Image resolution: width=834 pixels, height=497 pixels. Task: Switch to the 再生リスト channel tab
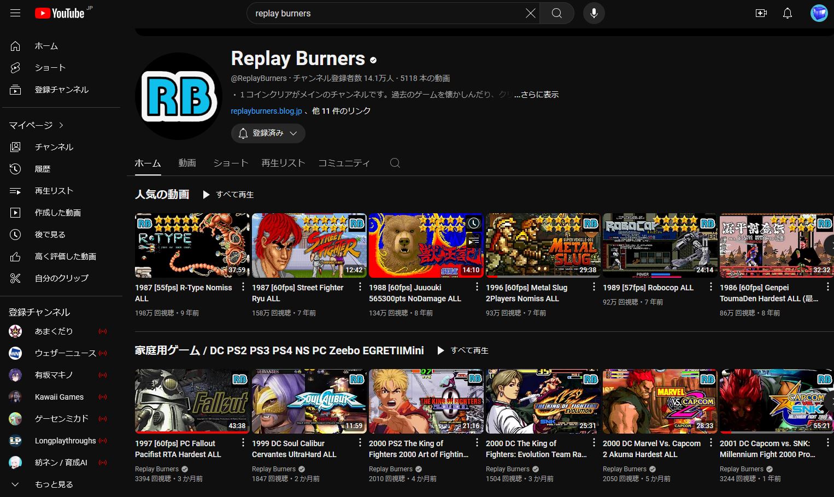point(283,163)
